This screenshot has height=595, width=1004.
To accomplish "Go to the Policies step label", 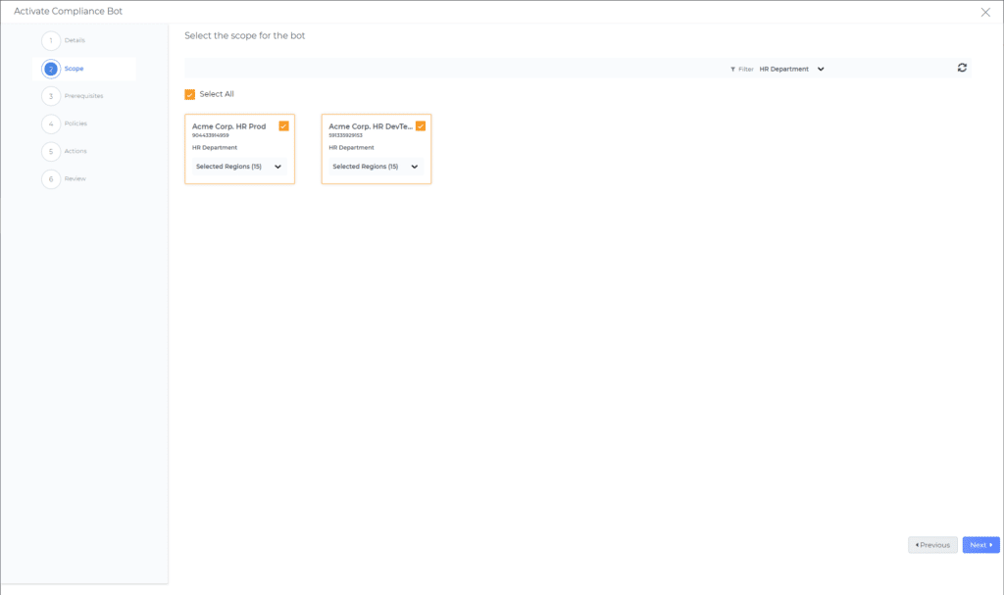I will point(75,124).
